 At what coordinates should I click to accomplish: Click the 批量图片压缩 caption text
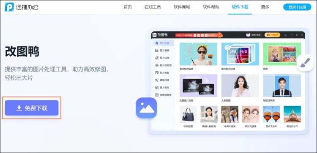[x=186, y=100]
